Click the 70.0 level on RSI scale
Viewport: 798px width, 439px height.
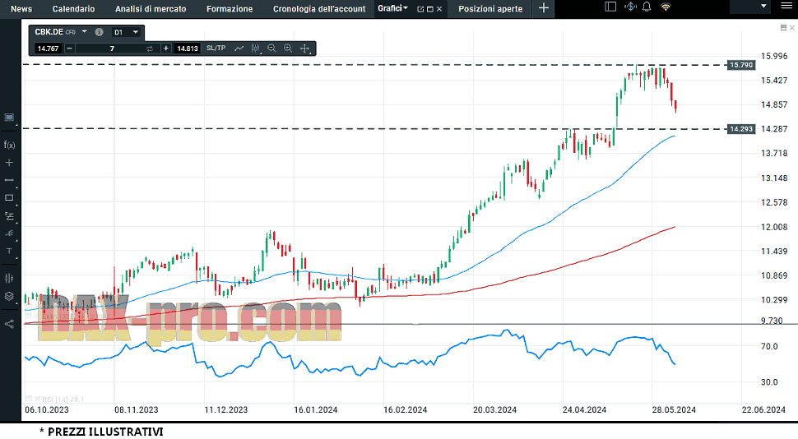pos(769,346)
